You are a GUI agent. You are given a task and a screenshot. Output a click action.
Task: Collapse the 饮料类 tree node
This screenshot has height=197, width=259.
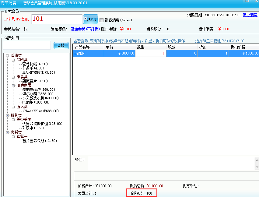[13, 60]
